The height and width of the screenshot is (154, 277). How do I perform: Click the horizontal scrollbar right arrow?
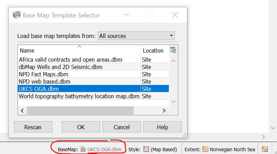click(x=164, y=110)
